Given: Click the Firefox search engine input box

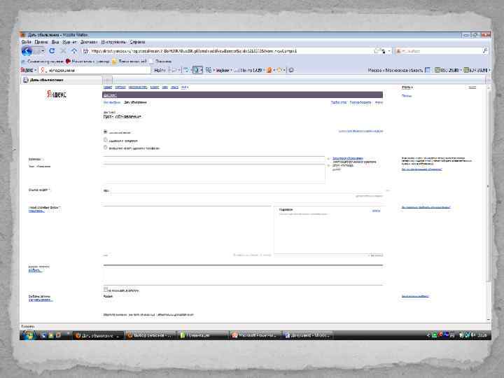Looking at the screenshot, I should (x=440, y=51).
